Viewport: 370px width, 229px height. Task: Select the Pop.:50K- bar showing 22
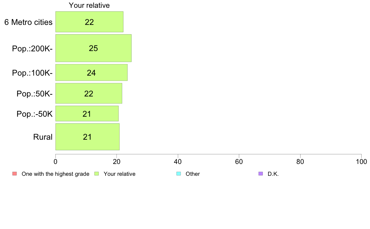click(x=89, y=93)
